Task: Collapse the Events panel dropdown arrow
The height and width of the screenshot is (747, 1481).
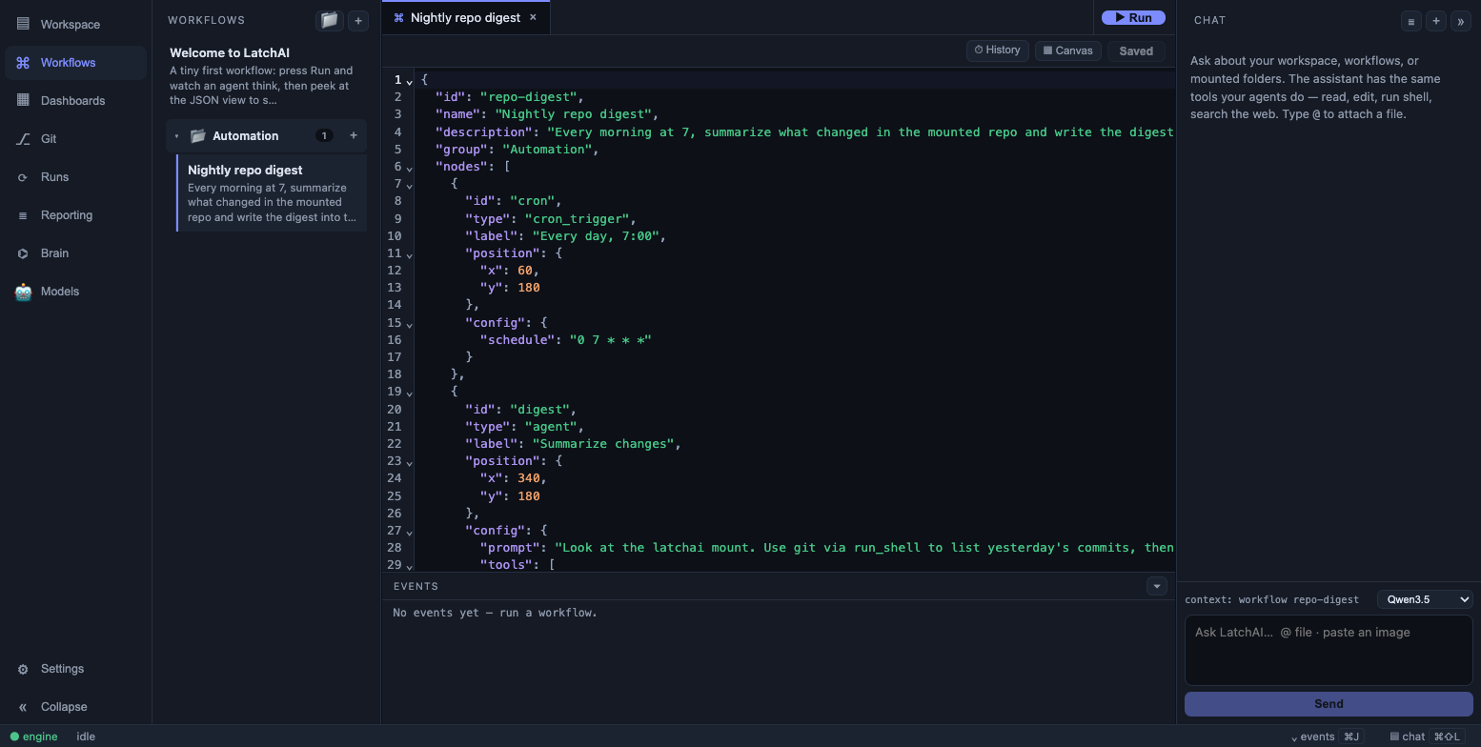Action: click(1157, 586)
